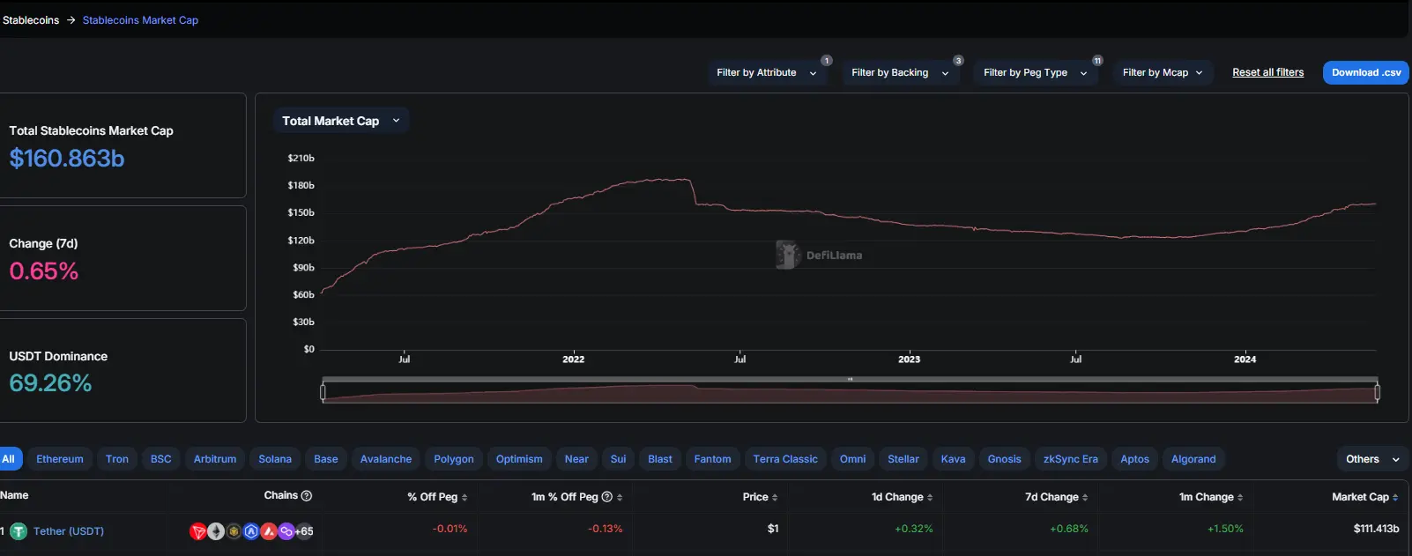Sort by 1d Change column

pos(930,498)
